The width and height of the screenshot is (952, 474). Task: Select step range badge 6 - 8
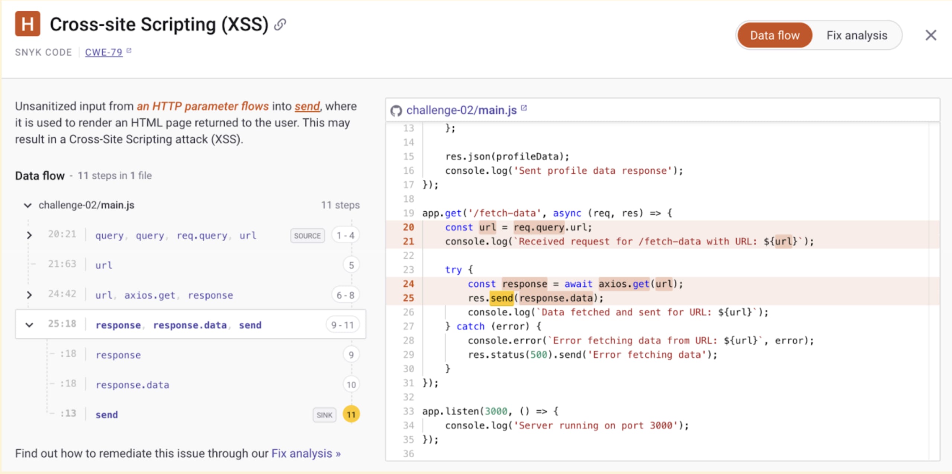(345, 295)
